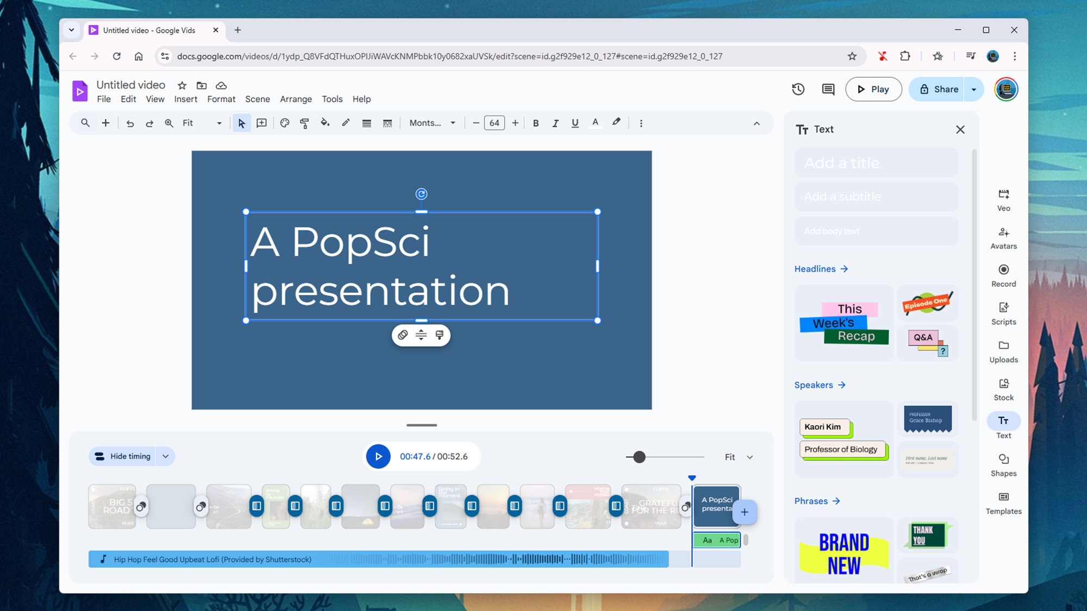Open the color palette tool

click(x=284, y=123)
